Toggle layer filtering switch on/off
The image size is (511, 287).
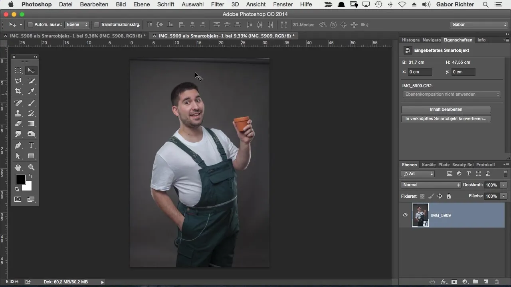tap(505, 174)
